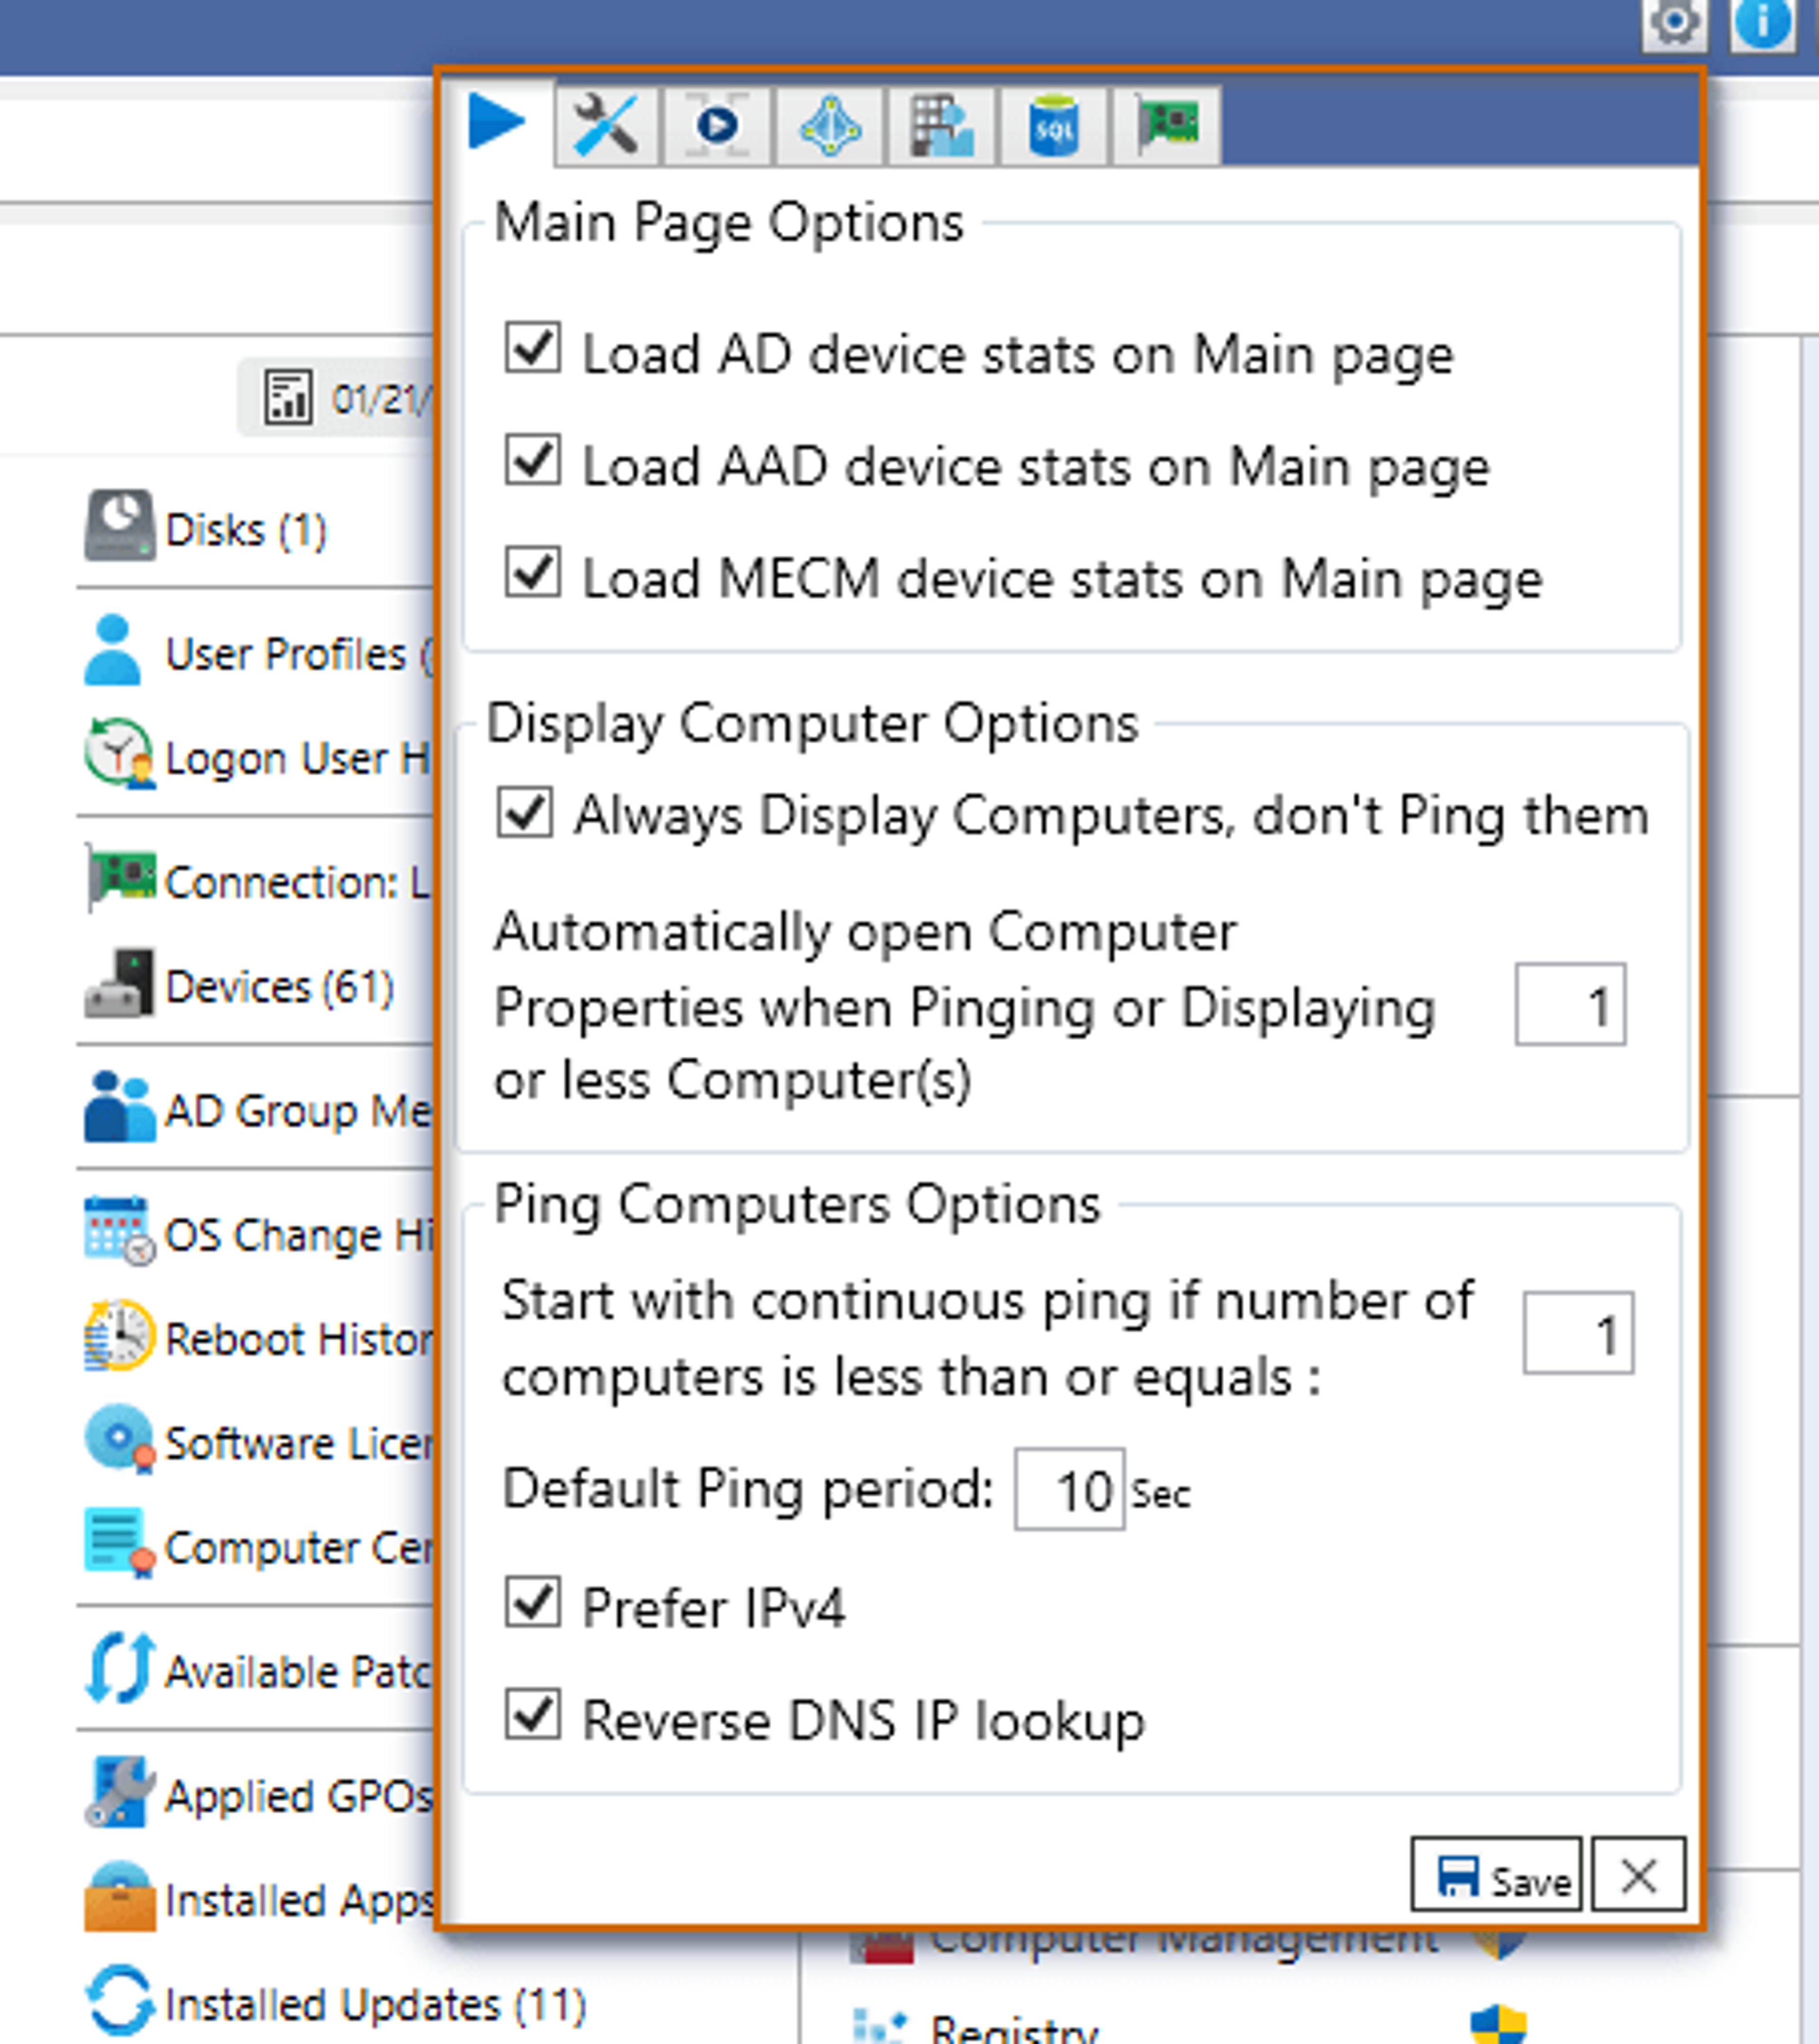Open AD Group Membership people icon
This screenshot has height=2044, width=1819.
119,1107
